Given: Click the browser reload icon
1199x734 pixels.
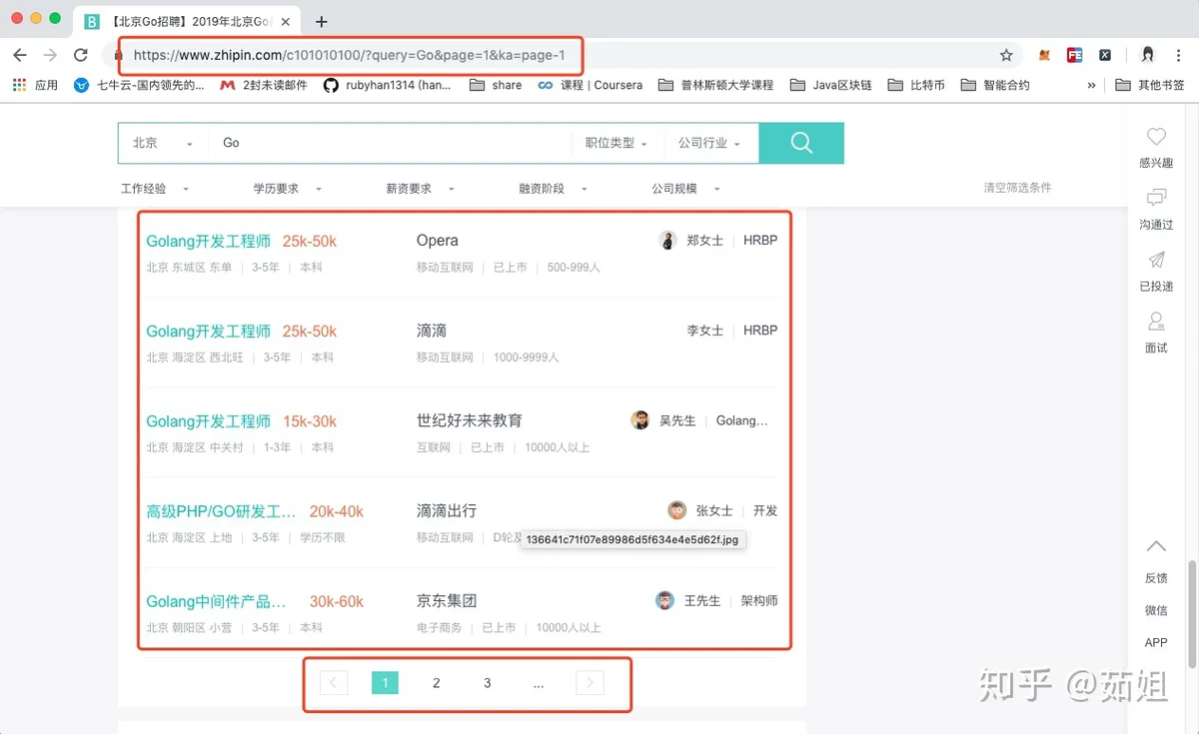Looking at the screenshot, I should [x=80, y=56].
